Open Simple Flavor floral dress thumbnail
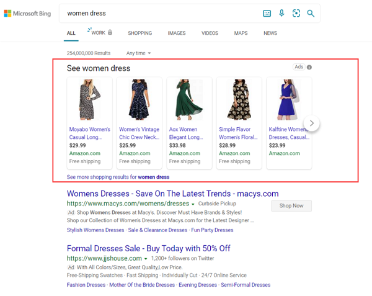Image resolution: width=372 pixels, height=296 pixels. (x=239, y=100)
